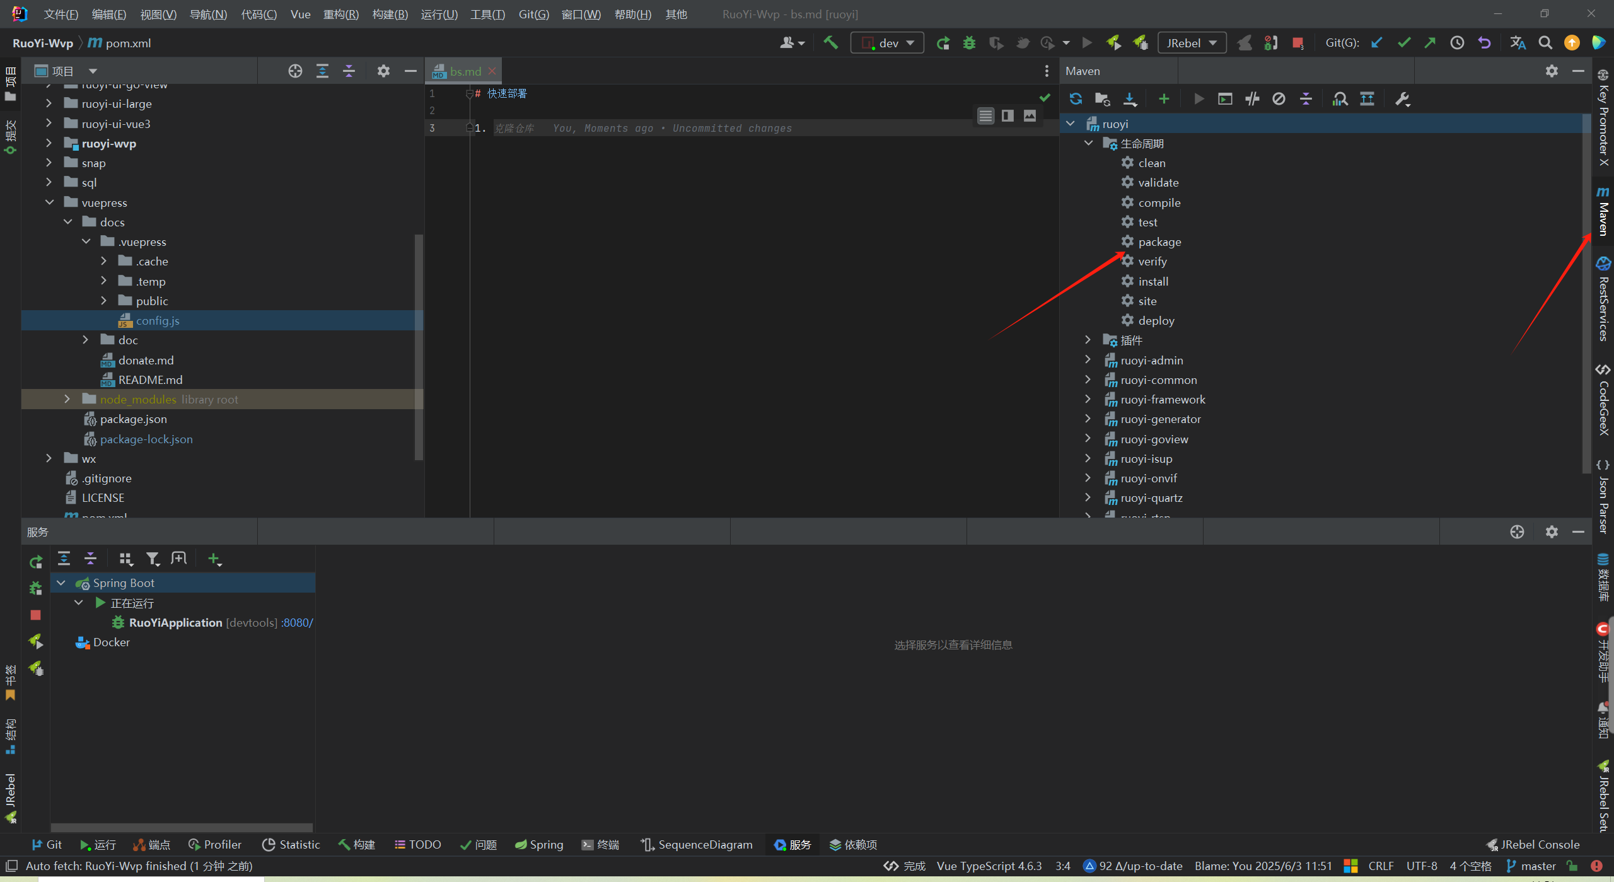This screenshot has width=1614, height=882.
Task: Click the Project panel vertical scrollbar
Action: click(x=419, y=347)
